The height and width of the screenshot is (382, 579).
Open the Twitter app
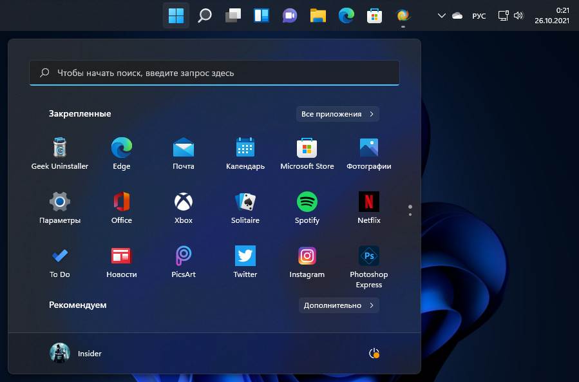245,262
